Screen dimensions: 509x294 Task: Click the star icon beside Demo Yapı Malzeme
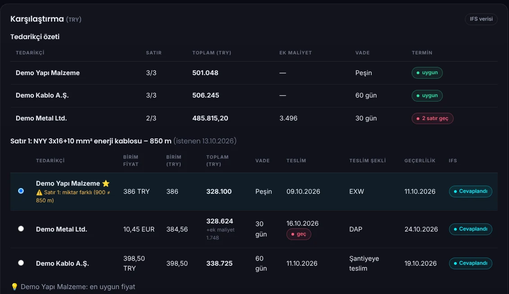click(x=106, y=183)
